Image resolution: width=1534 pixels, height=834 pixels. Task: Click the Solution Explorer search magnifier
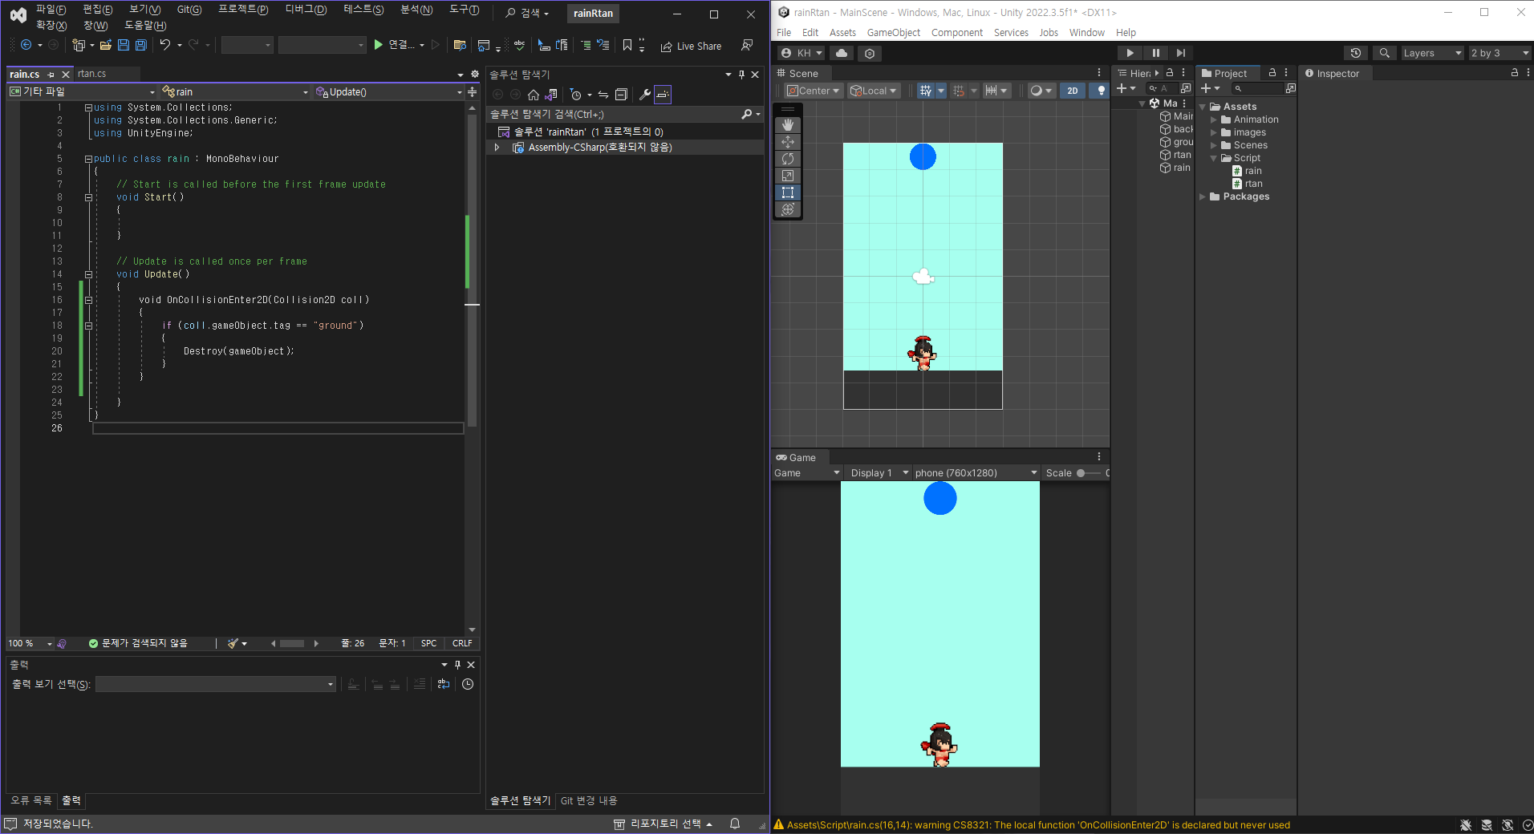747,115
